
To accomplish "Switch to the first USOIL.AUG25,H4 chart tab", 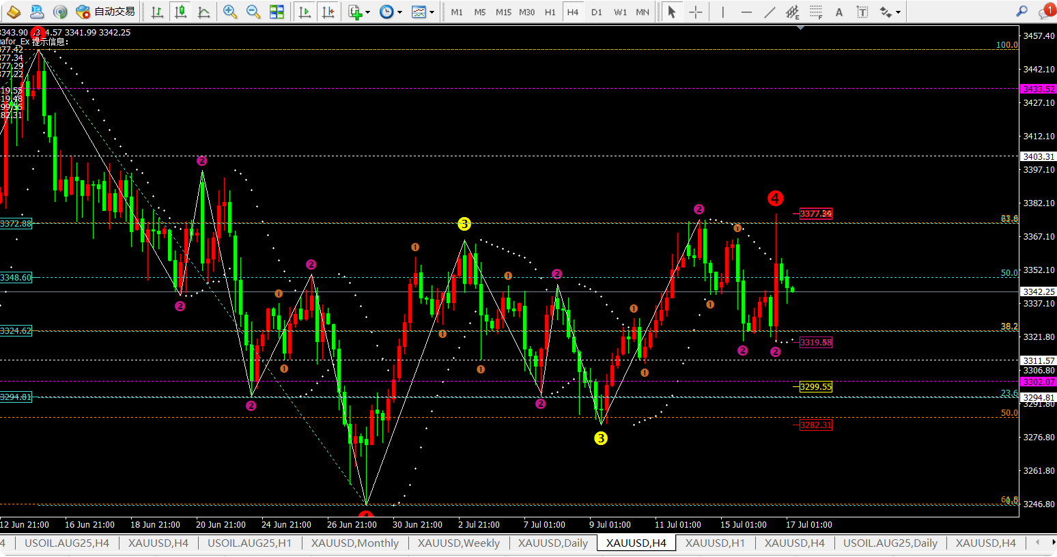I will click(67, 543).
